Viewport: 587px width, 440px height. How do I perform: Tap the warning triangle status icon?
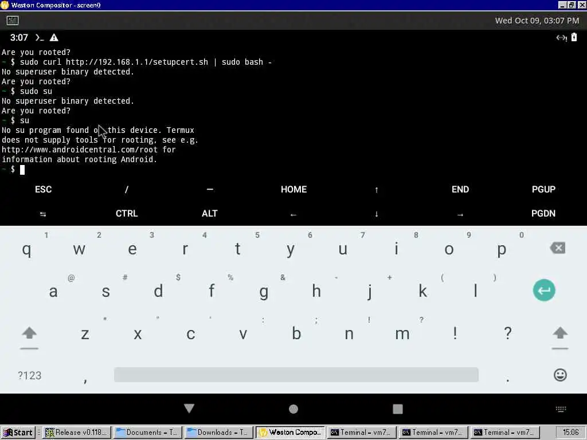click(54, 37)
